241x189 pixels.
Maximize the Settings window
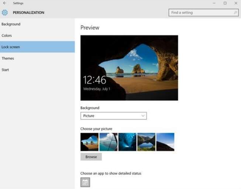(x=225, y=3)
